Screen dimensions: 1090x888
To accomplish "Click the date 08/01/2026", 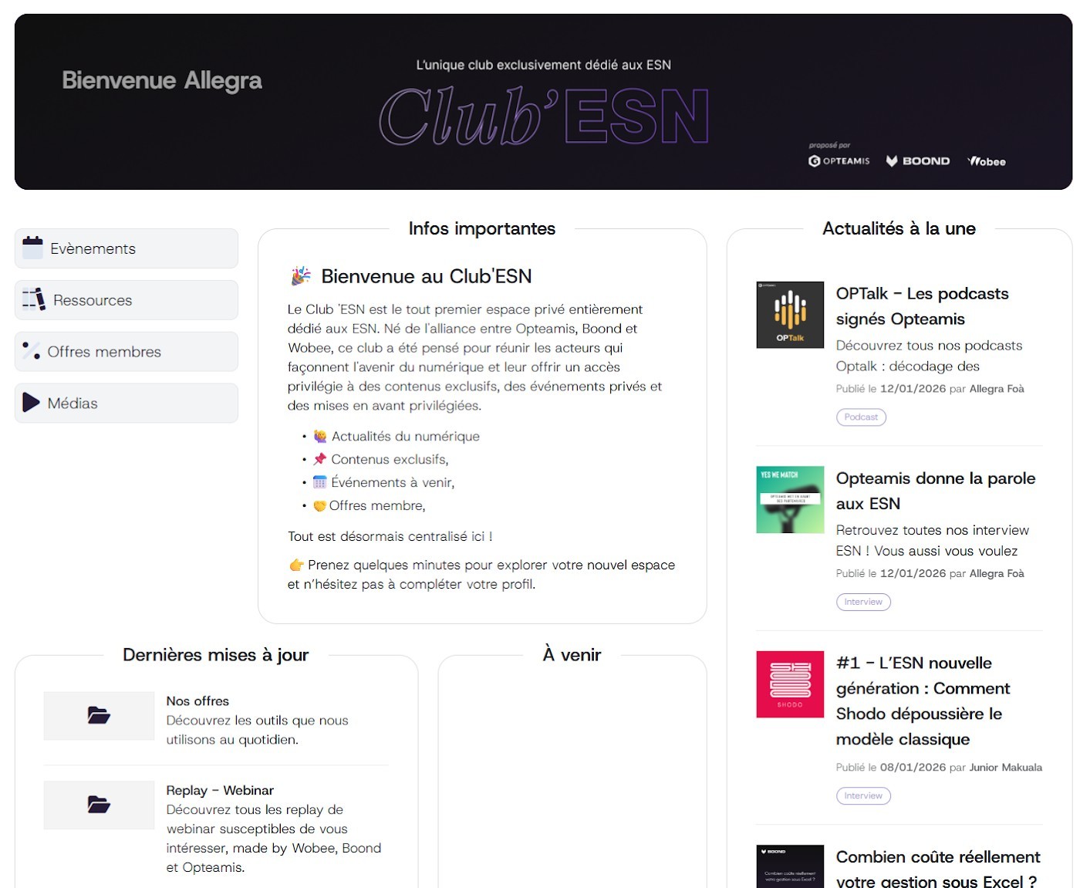I will coord(913,768).
